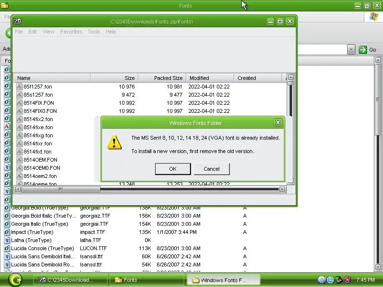Select the 8514fix2.fon file icon
Screen dimensions: 383x287
click(x=19, y=119)
